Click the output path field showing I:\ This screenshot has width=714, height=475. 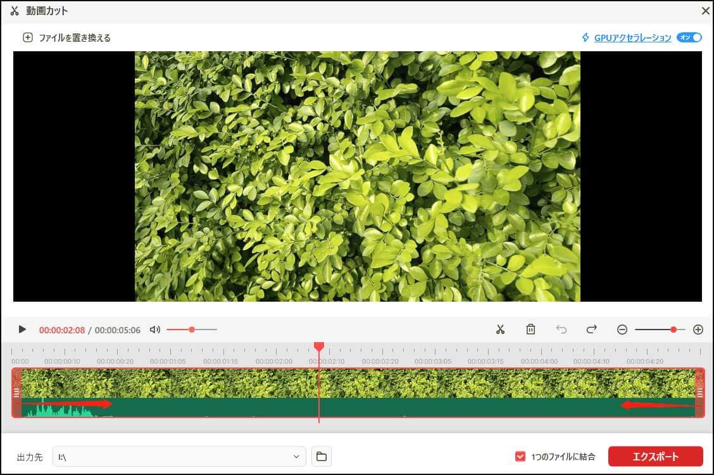(x=179, y=457)
